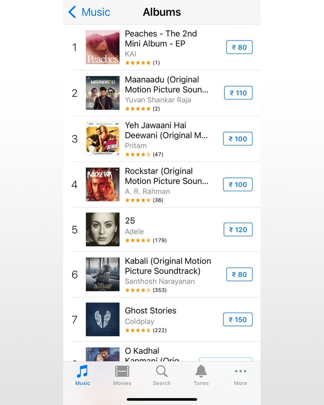Viewport: 324px width, 405px height.
Task: Tap ₹100 price button for Rockstar
Action: click(x=238, y=184)
